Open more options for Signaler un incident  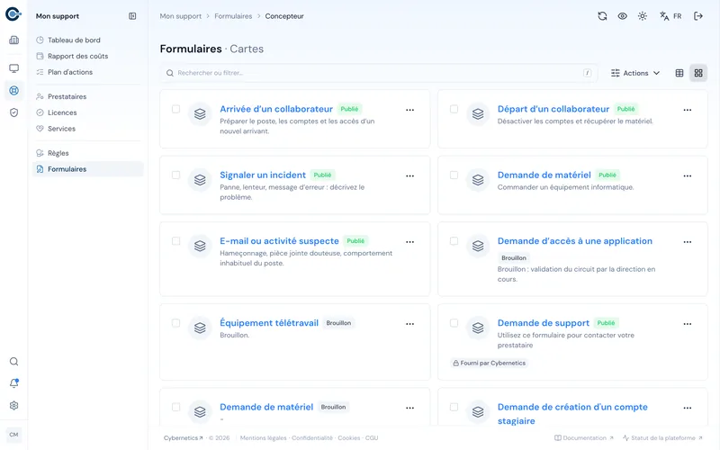(x=409, y=175)
